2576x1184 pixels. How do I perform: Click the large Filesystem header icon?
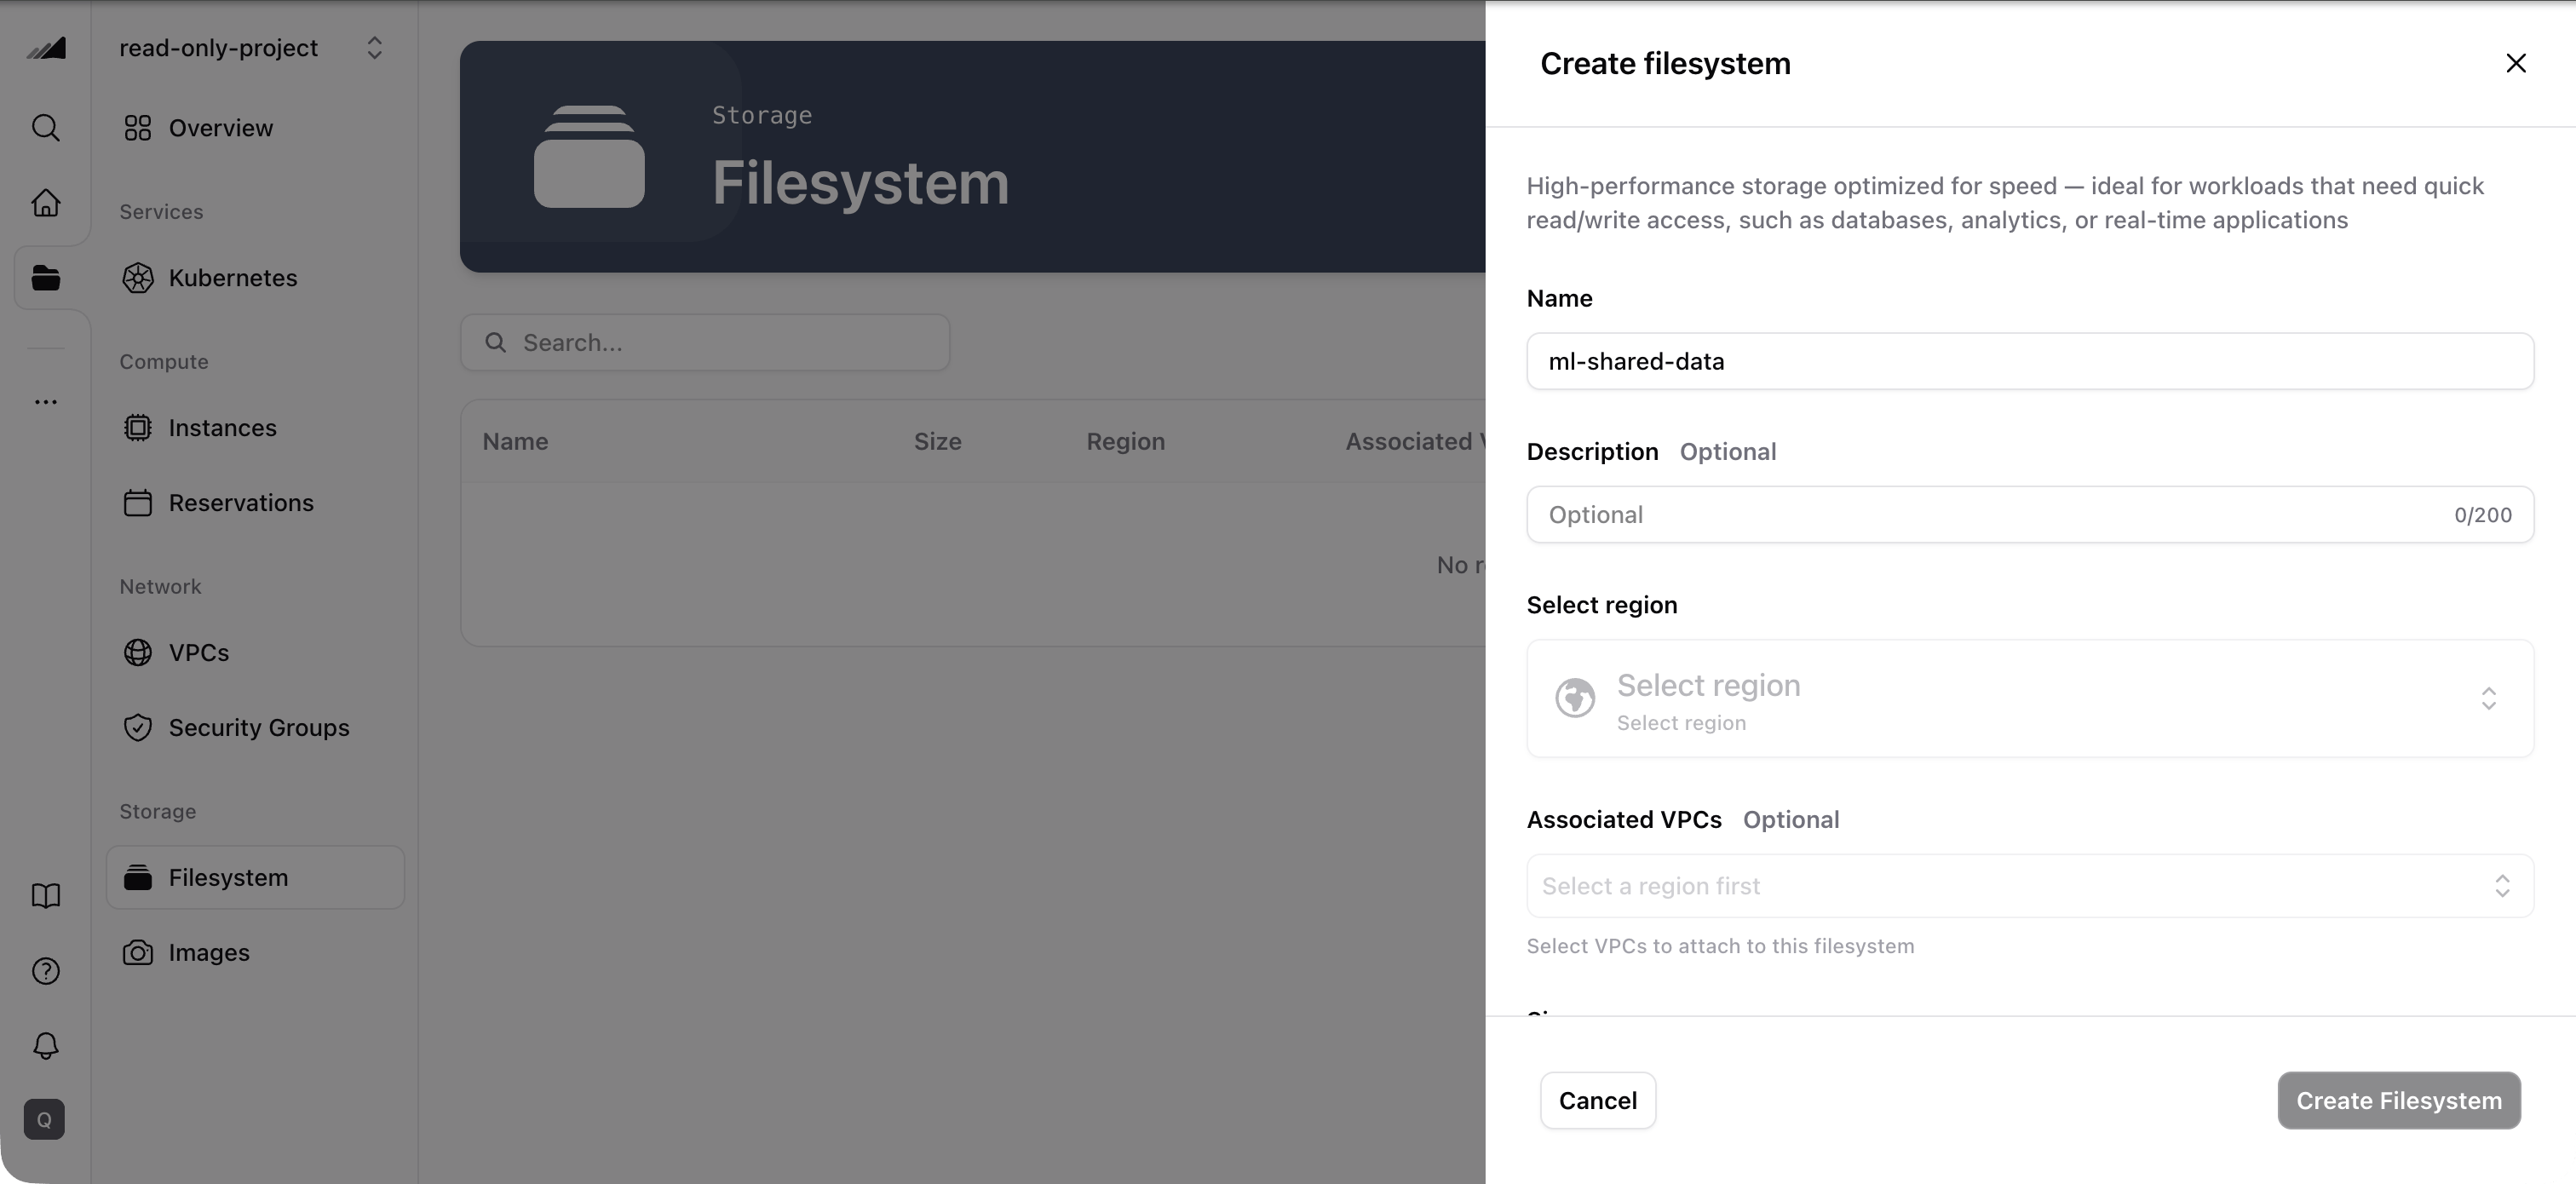(x=589, y=156)
